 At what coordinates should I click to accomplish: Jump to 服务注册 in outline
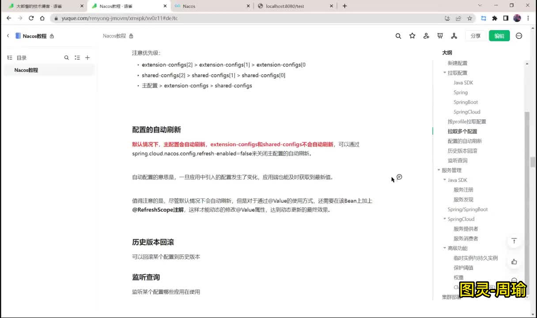[463, 189]
